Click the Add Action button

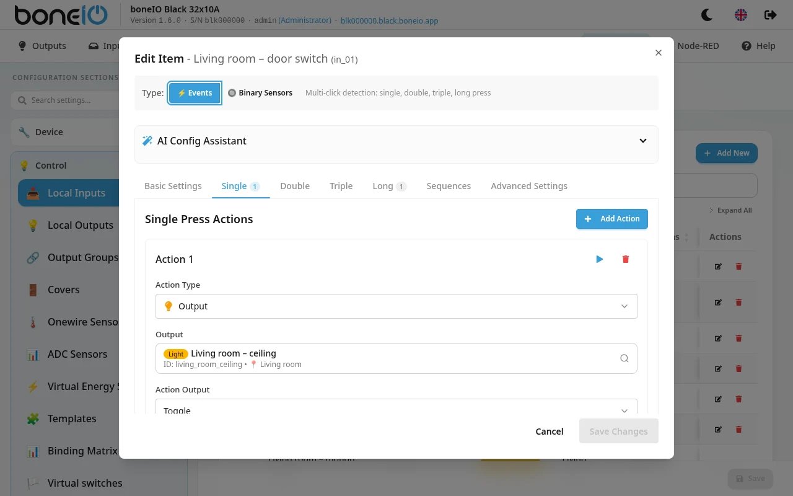pyautogui.click(x=612, y=219)
